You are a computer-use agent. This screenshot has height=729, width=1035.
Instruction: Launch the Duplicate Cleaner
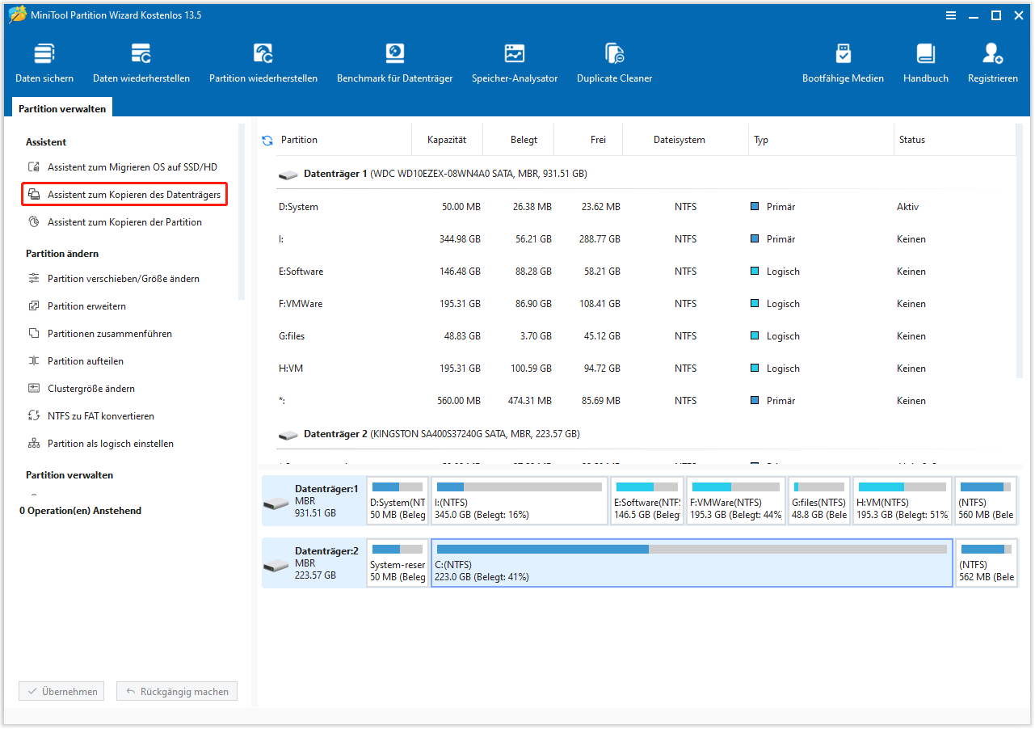pyautogui.click(x=614, y=61)
